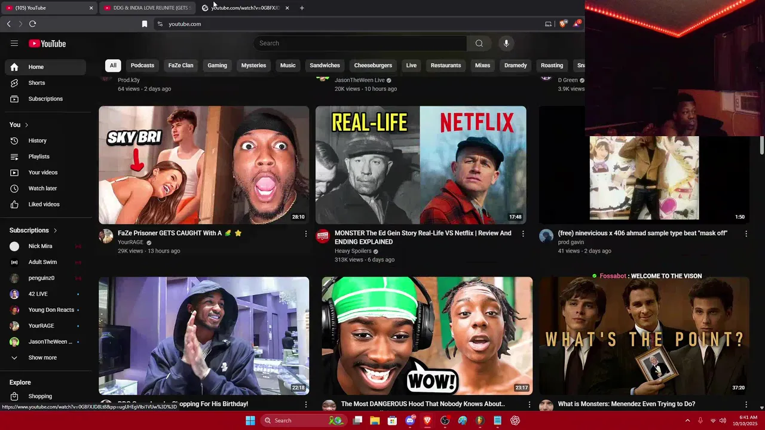The height and width of the screenshot is (430, 765).
Task: Start voice search with the microphone
Action: (x=506, y=43)
